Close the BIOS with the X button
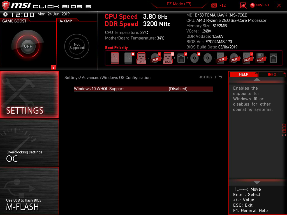The image size is (287, 215). (279, 6)
